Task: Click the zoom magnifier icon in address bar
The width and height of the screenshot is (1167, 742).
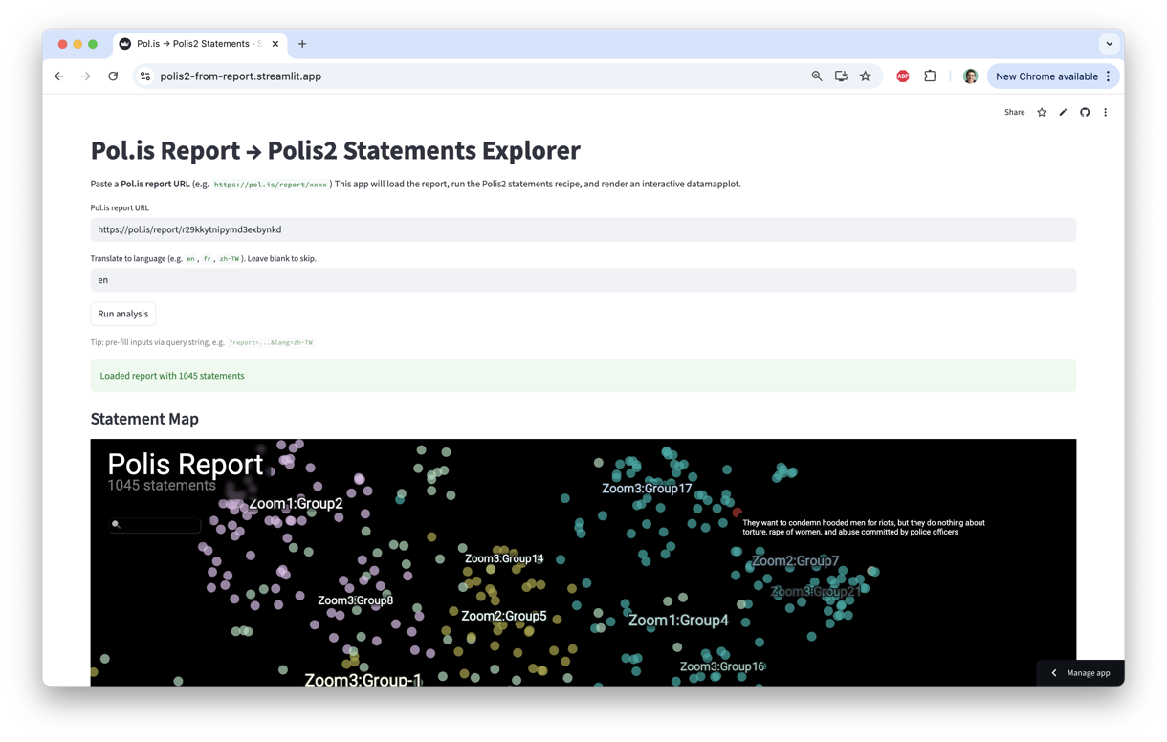Action: click(817, 76)
